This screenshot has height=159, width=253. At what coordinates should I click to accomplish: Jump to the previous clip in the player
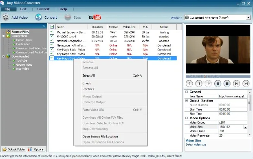pyautogui.click(x=236, y=84)
